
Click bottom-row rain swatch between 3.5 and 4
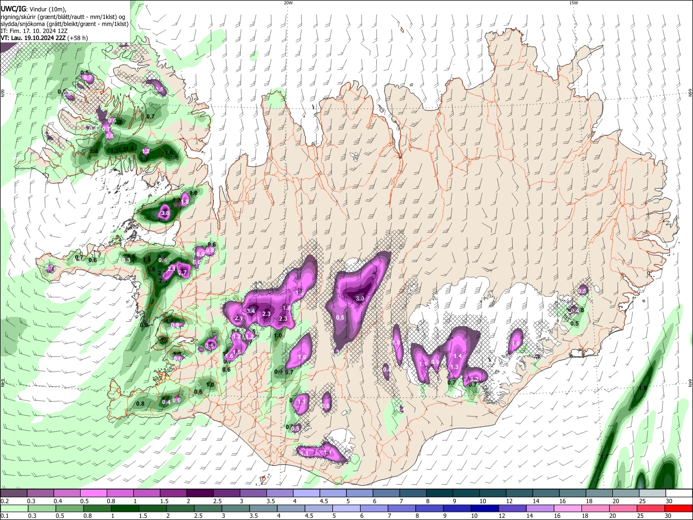[x=263, y=508]
